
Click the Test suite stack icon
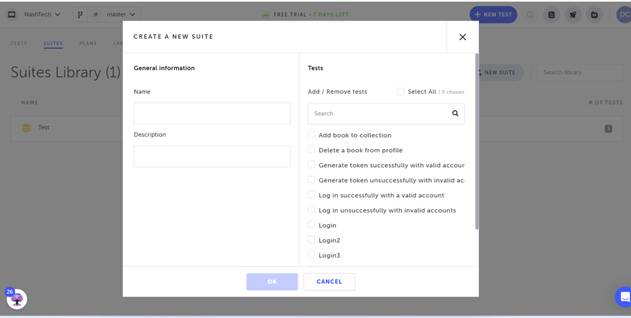pyautogui.click(x=27, y=128)
